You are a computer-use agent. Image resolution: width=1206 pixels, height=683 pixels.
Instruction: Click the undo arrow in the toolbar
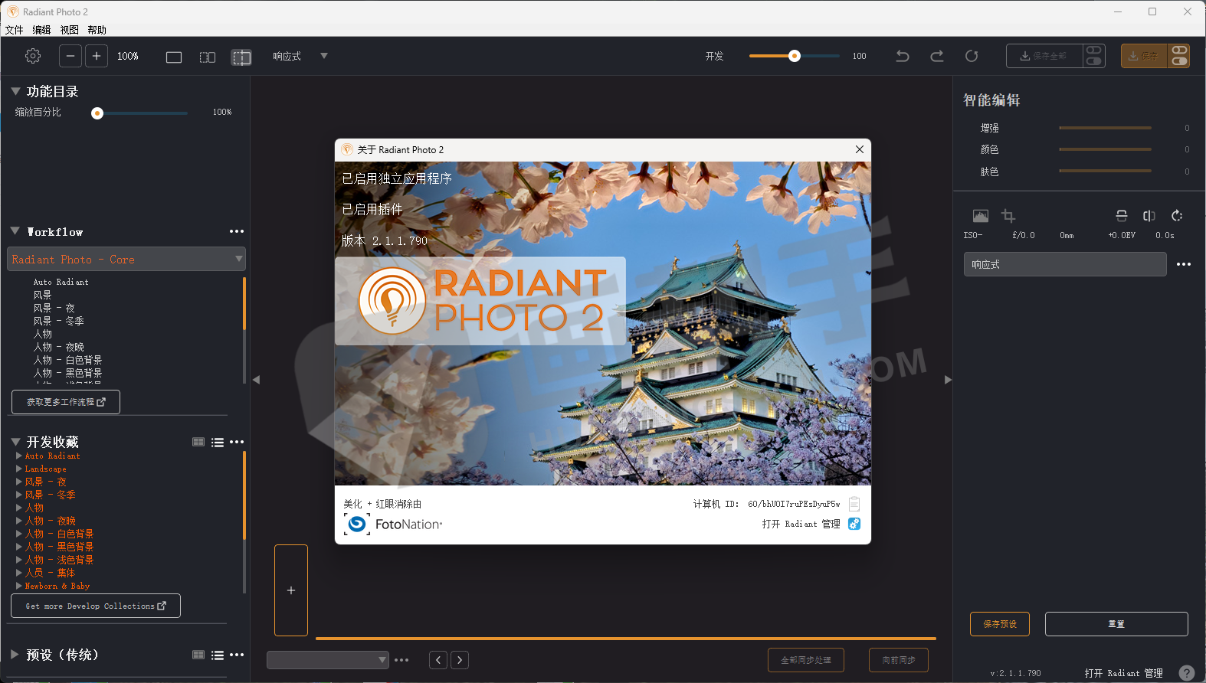tap(903, 56)
